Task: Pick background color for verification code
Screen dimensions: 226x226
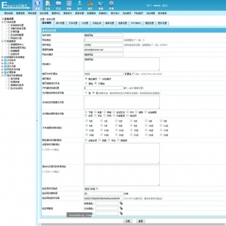Action: pyautogui.click(x=121, y=204)
